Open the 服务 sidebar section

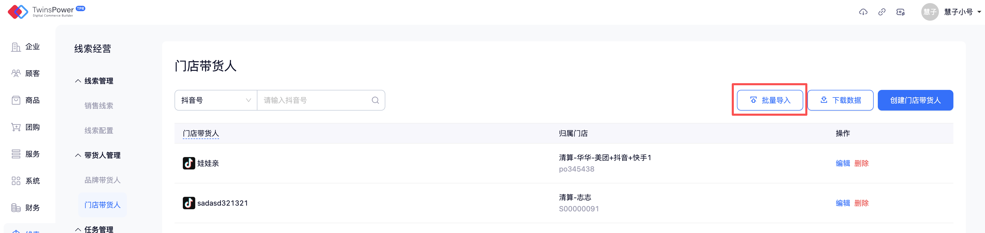[x=26, y=154]
